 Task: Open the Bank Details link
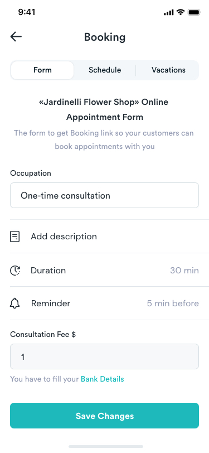point(102,379)
